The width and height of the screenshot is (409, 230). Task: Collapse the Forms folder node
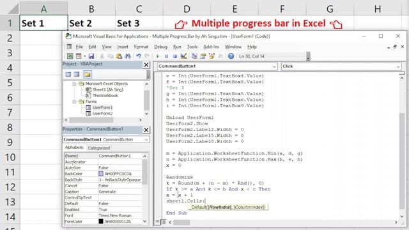click(x=74, y=102)
